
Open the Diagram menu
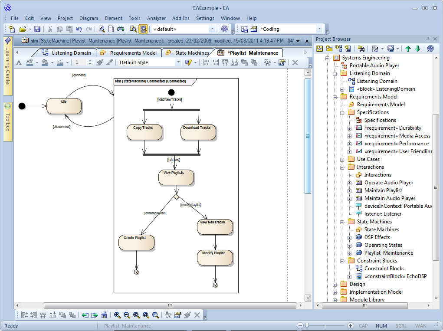(89, 18)
